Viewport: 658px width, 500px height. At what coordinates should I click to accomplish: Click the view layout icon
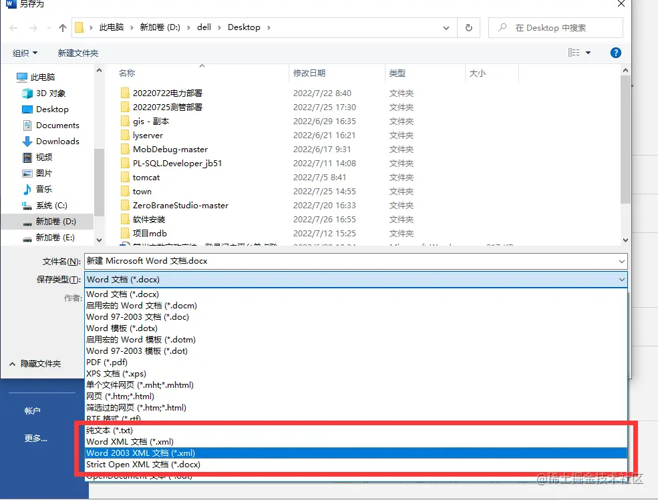click(574, 53)
